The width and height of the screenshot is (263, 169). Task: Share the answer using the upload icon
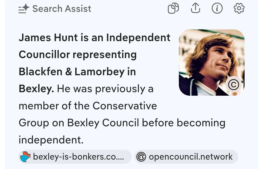coord(195,9)
